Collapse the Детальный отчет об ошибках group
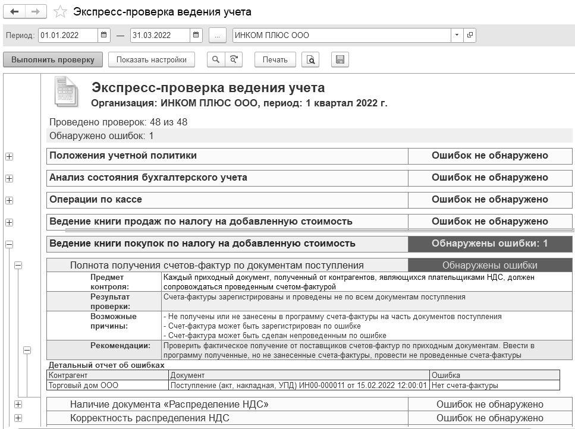This screenshot has height=429, width=575. tap(27, 350)
